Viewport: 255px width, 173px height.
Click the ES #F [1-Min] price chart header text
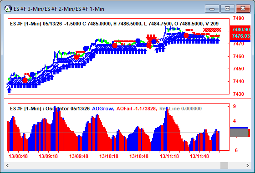[114, 24]
